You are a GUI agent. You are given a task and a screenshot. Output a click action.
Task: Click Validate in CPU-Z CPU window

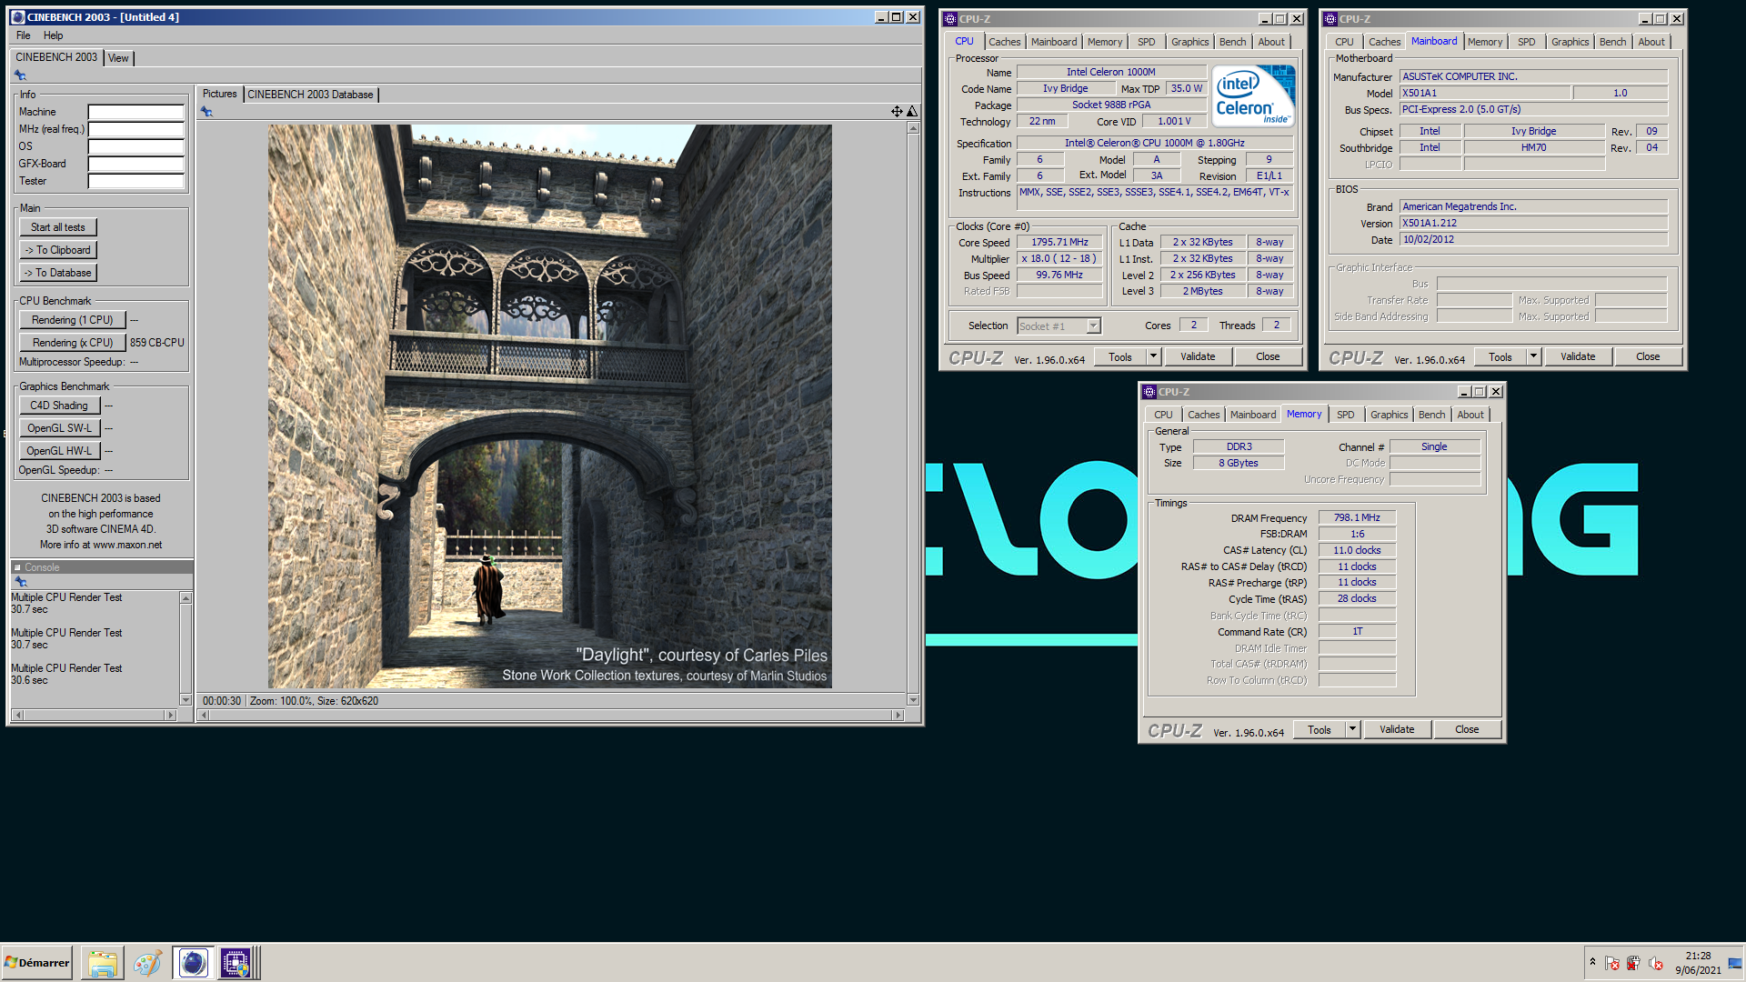tap(1198, 356)
